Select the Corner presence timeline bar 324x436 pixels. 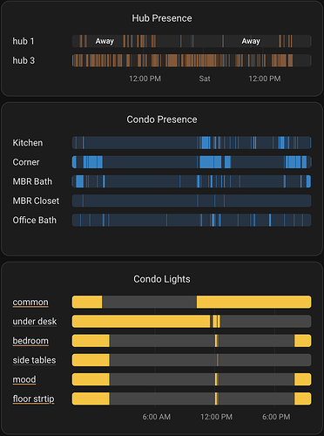[x=192, y=162]
